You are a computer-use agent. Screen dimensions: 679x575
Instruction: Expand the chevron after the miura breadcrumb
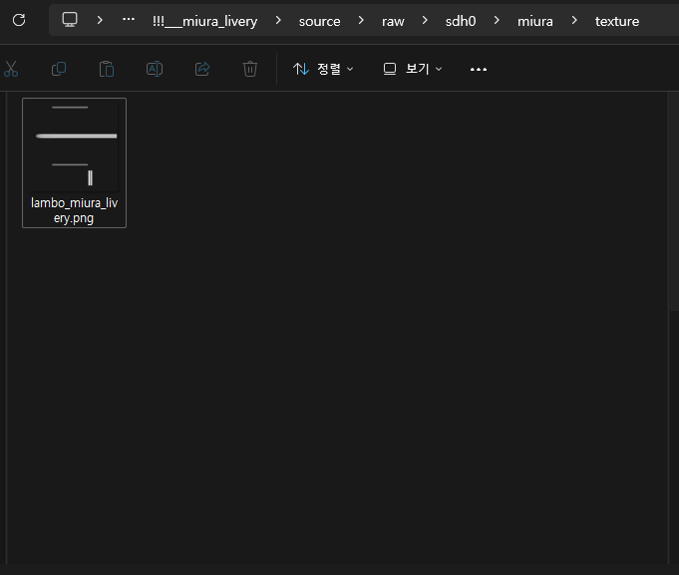click(574, 20)
